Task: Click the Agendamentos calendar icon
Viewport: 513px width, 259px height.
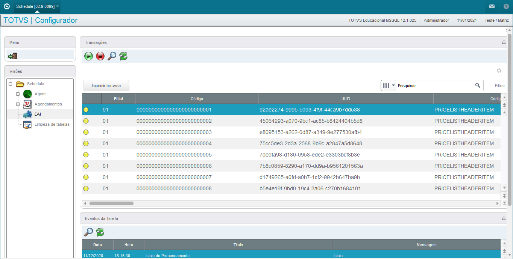Action: tap(27, 104)
